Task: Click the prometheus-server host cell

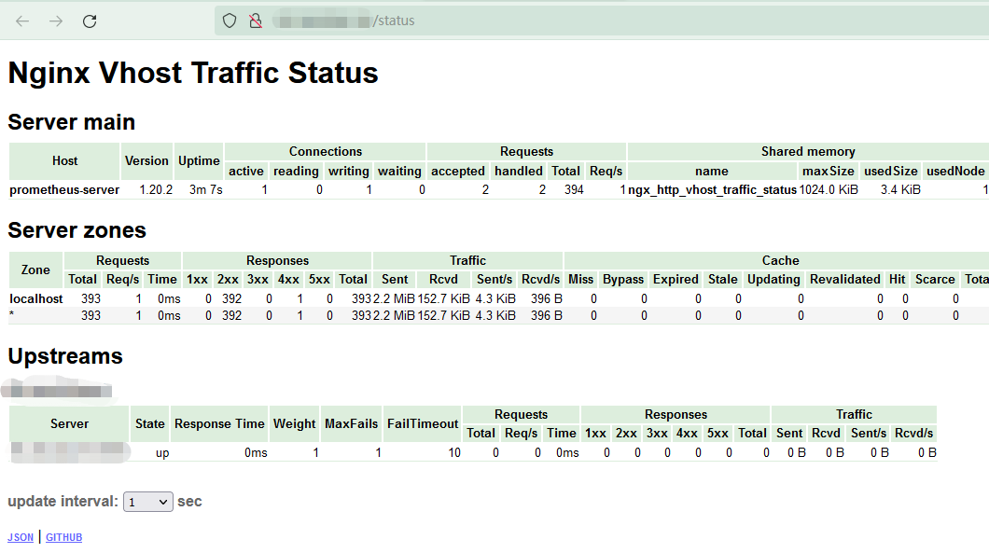Action: 64,190
